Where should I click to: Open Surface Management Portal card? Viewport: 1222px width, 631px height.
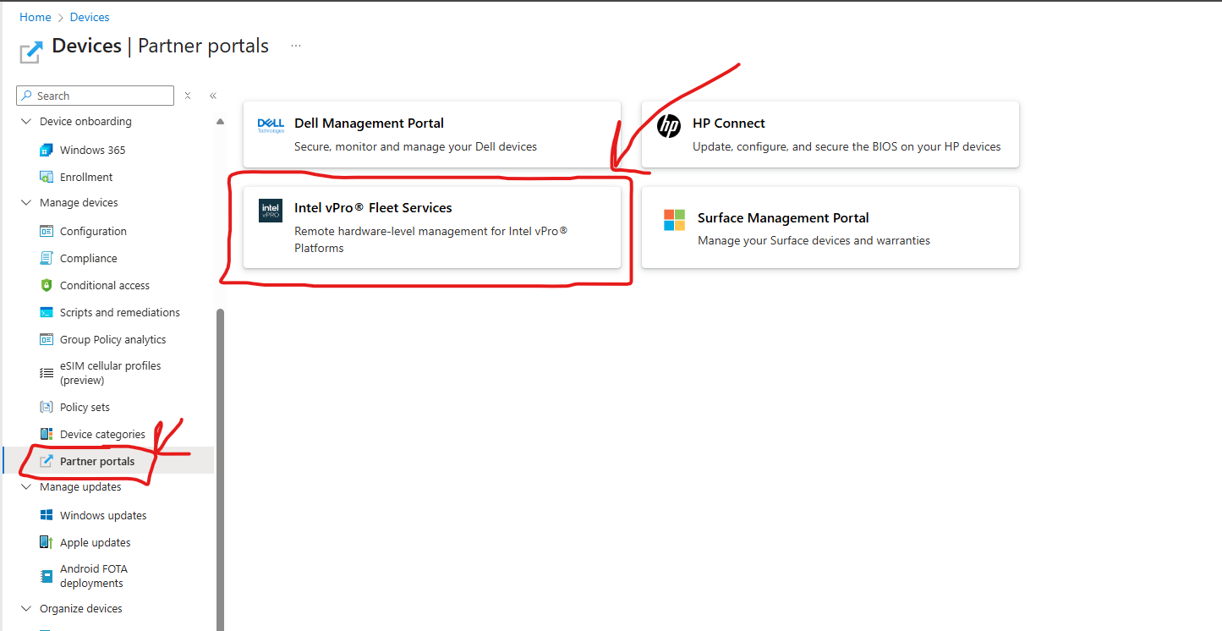[x=830, y=228]
